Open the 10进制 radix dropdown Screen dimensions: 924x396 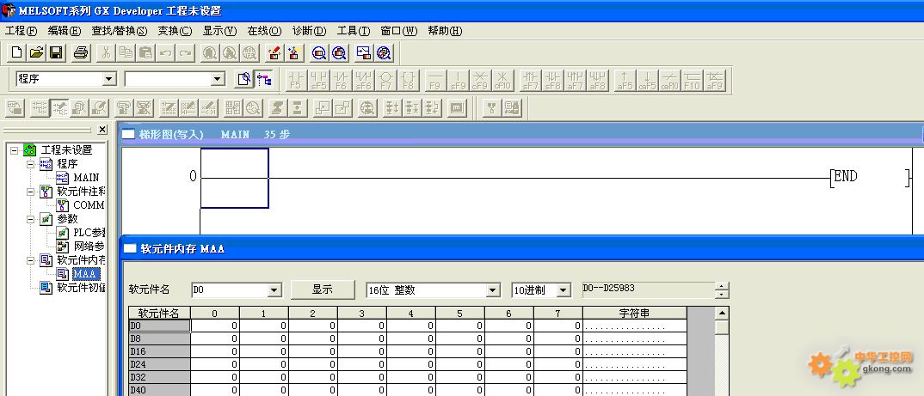tap(564, 290)
